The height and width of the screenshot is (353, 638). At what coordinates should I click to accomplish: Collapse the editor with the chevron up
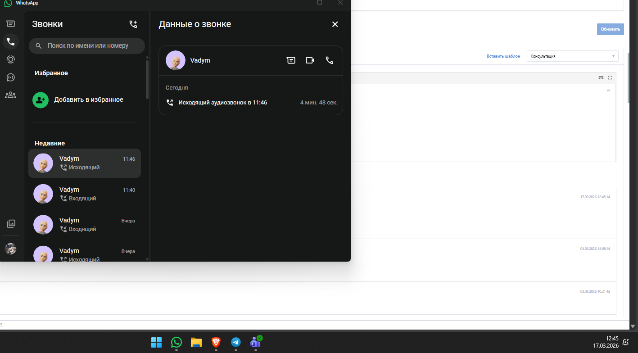(608, 91)
